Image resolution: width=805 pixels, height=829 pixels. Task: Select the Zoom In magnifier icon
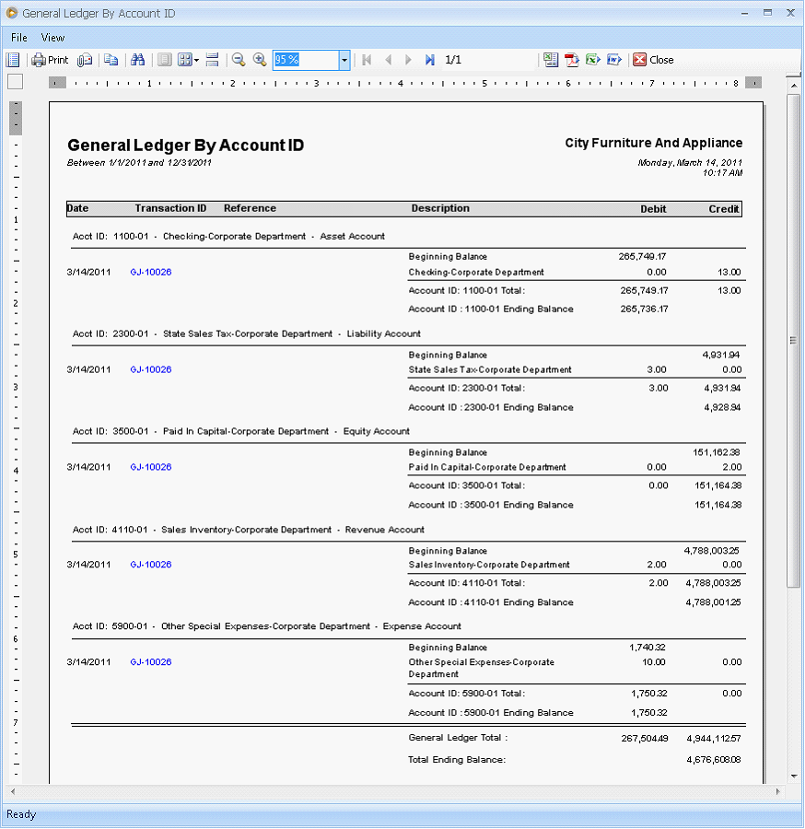point(259,60)
